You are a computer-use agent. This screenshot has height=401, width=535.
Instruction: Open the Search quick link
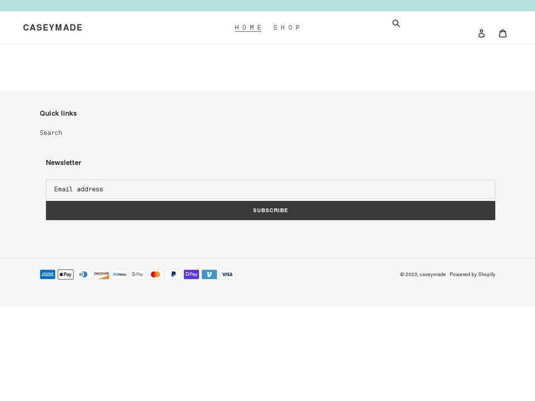coord(51,133)
